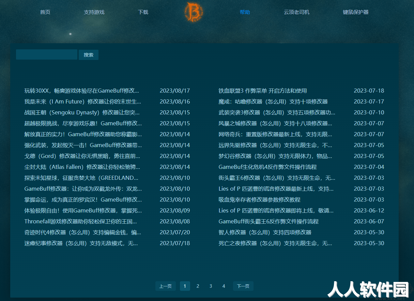The width and height of the screenshot is (414, 301).
Task: Open the 魔戒：咕噜修改器 article
Action: pos(273,101)
